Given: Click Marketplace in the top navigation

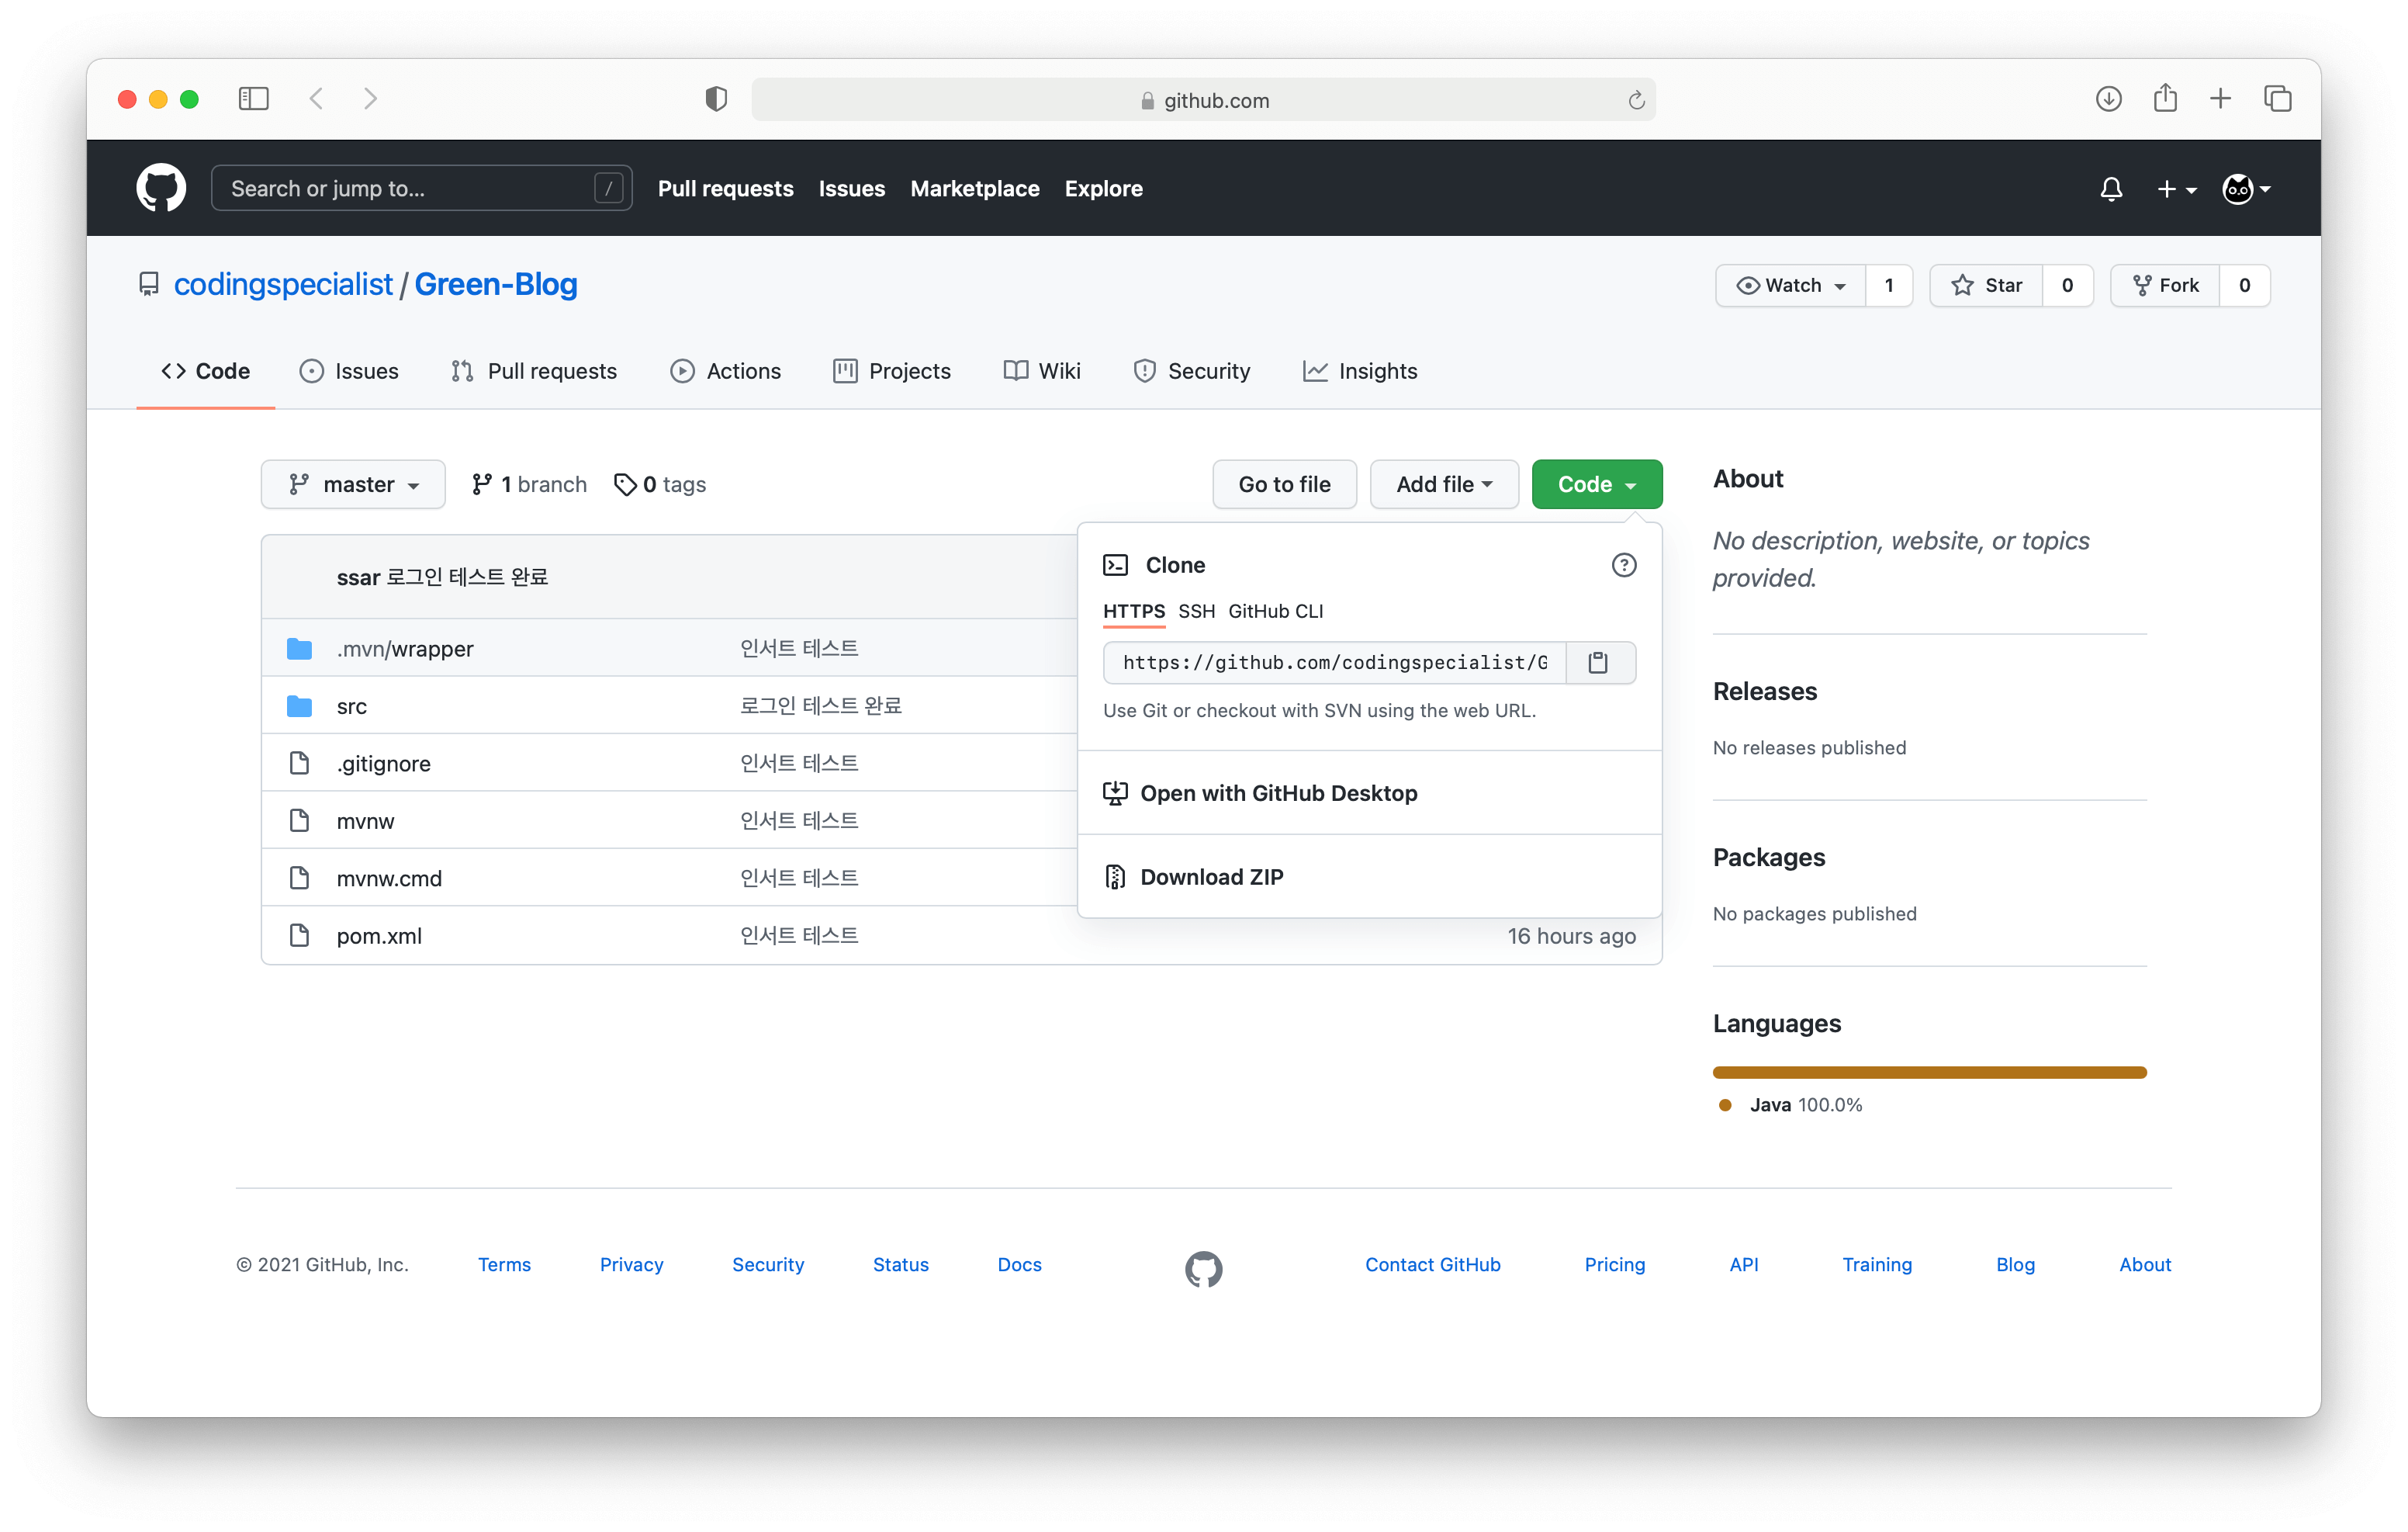Looking at the screenshot, I should pyautogui.click(x=974, y=188).
